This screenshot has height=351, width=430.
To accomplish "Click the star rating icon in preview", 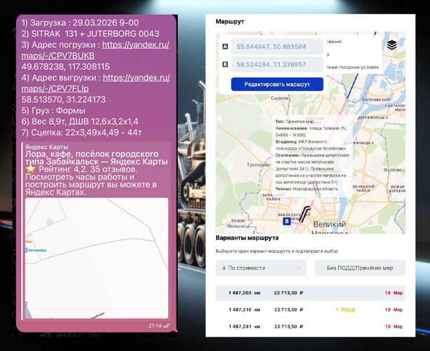I will pos(30,169).
